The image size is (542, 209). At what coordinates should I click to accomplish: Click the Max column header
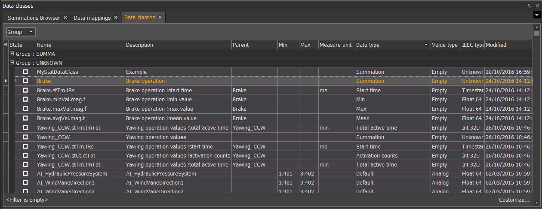pos(308,45)
